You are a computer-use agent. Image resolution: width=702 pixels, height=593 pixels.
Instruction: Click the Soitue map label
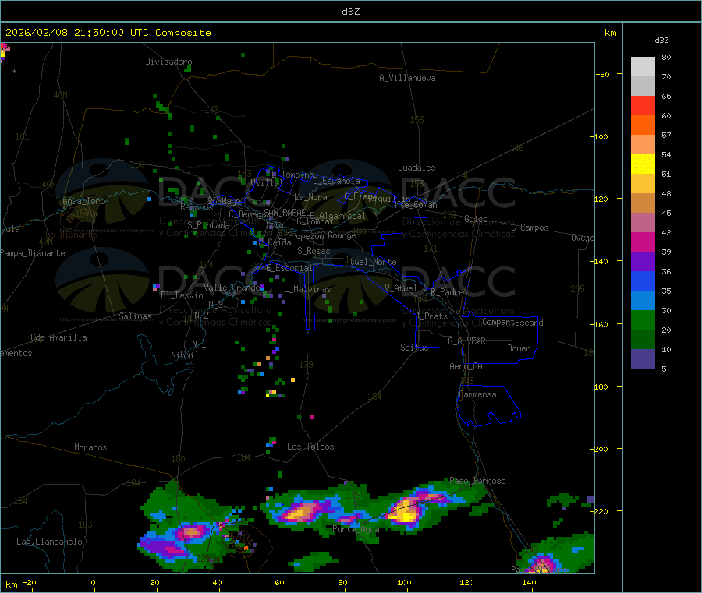click(414, 348)
